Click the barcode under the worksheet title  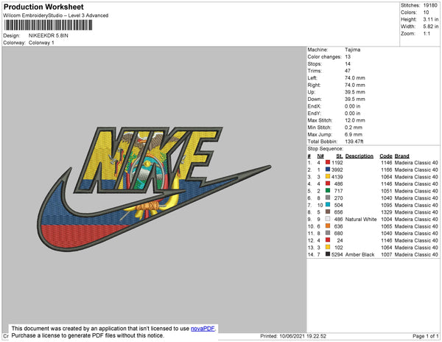coord(48,25)
